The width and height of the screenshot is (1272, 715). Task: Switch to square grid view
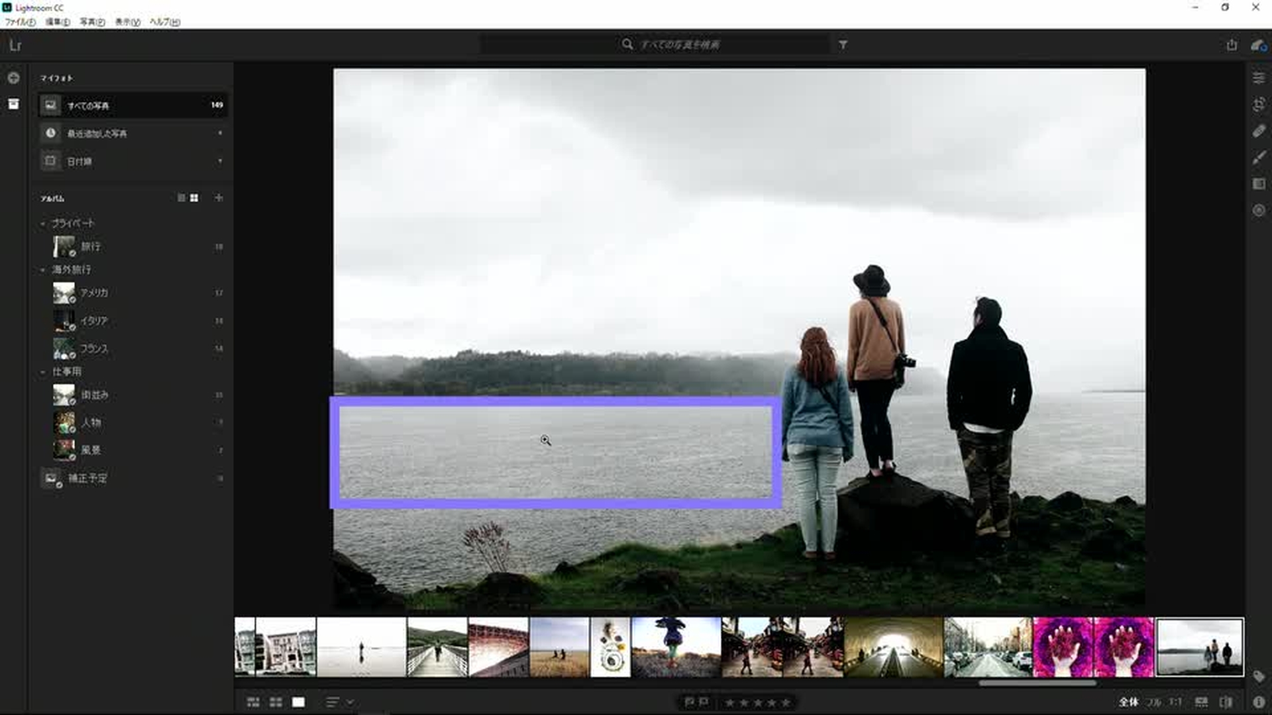(x=276, y=702)
